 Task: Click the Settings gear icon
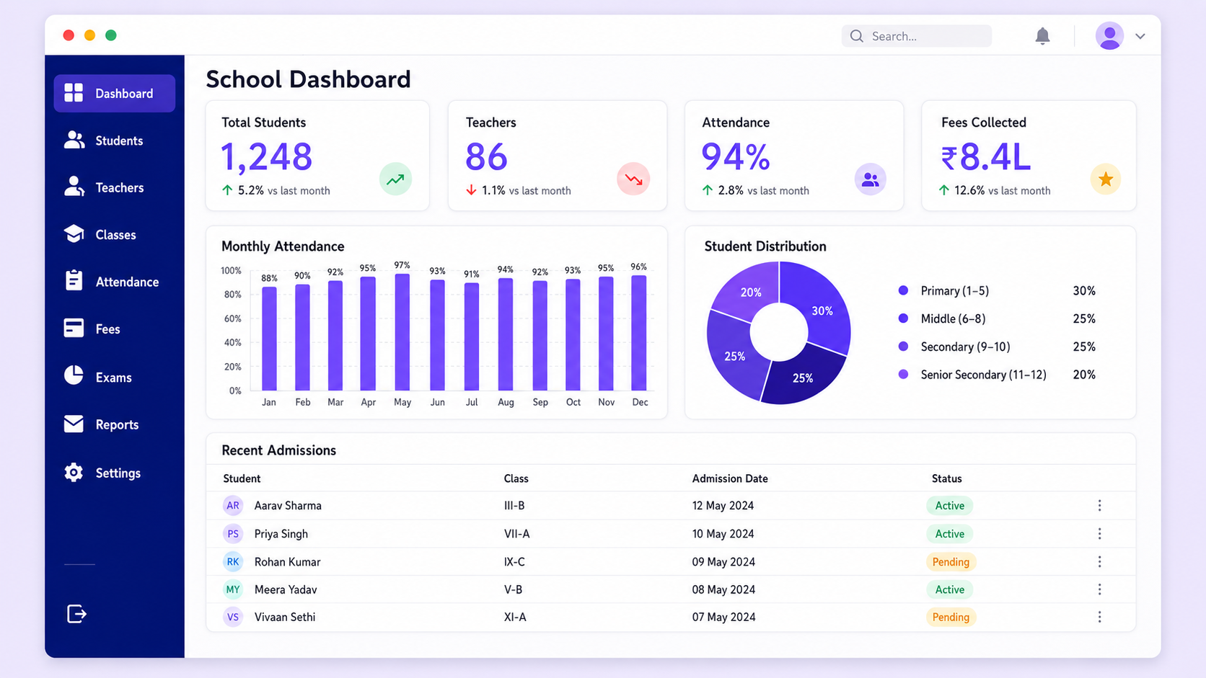point(74,473)
